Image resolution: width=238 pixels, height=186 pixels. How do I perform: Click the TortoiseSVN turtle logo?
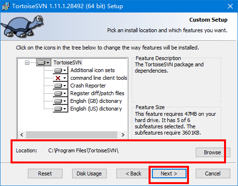click(22, 26)
